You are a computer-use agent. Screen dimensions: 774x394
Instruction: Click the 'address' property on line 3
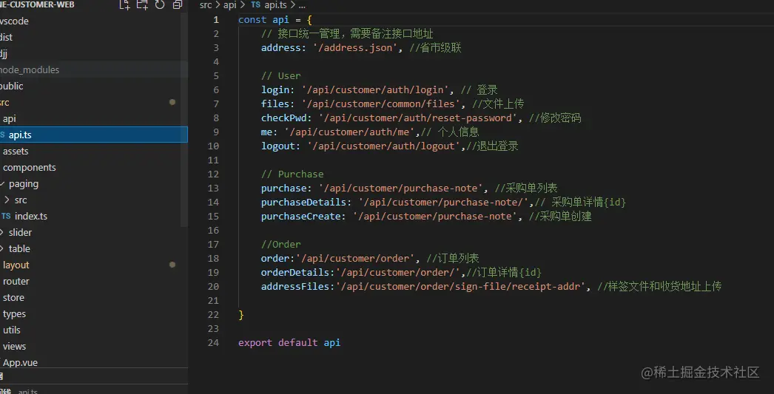coord(281,48)
